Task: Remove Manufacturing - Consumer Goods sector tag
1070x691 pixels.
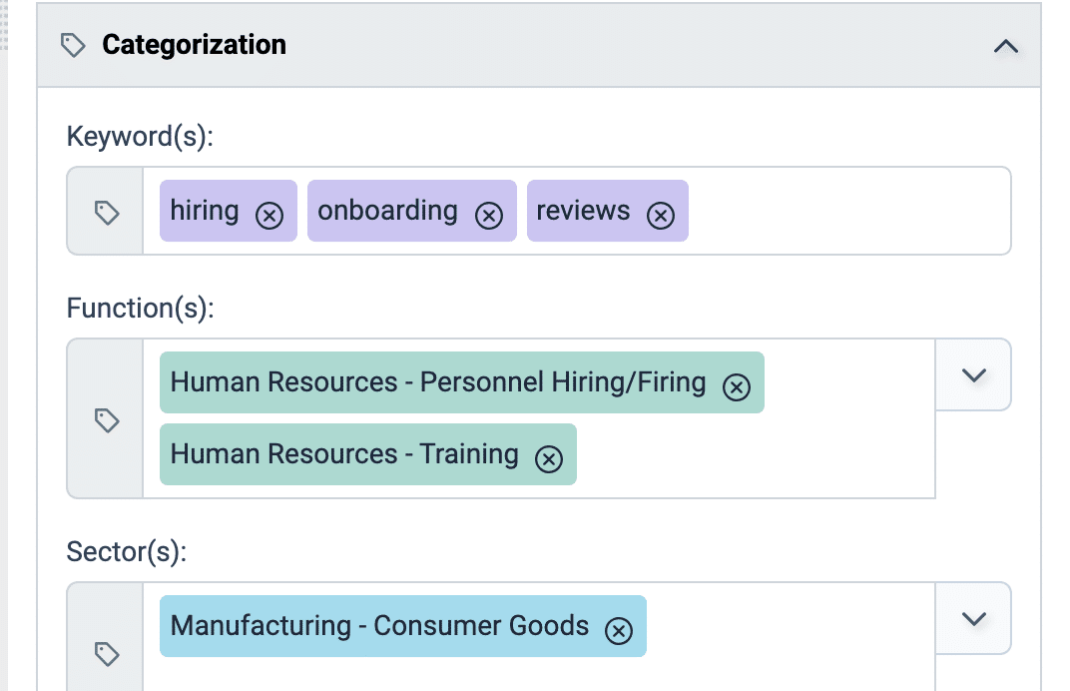Action: [619, 631]
